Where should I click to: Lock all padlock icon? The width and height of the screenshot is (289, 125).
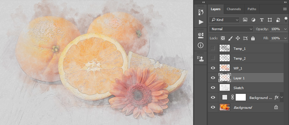(x=253, y=38)
